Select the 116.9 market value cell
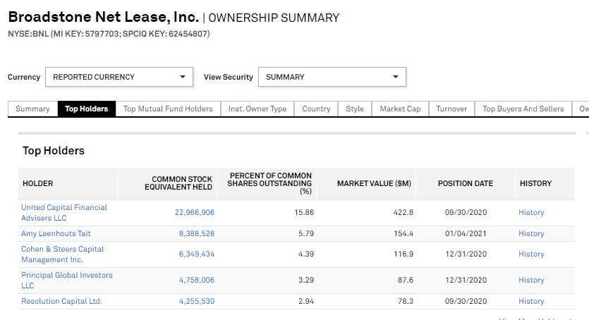Viewport: 589px width, 320px height. click(403, 254)
